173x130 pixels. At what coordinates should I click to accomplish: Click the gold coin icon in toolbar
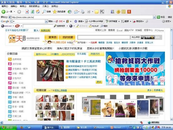point(118,12)
